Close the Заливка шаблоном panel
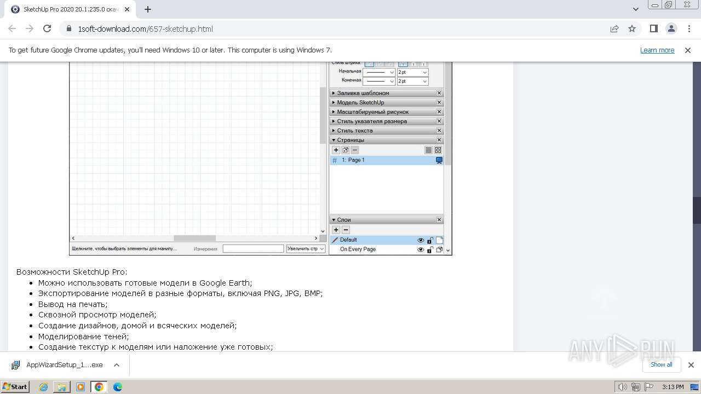 (x=439, y=93)
